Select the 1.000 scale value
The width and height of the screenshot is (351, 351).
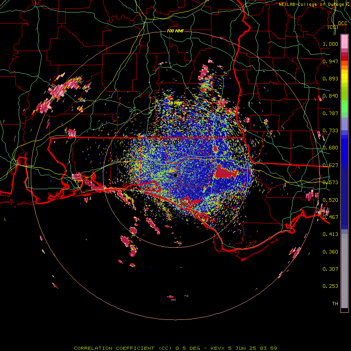[330, 44]
